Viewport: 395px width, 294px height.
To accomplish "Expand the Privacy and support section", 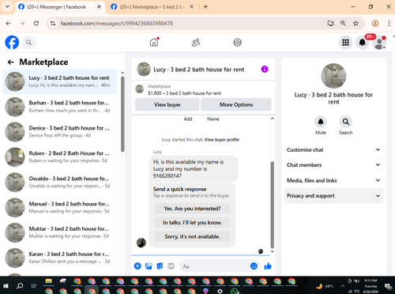I will point(333,196).
